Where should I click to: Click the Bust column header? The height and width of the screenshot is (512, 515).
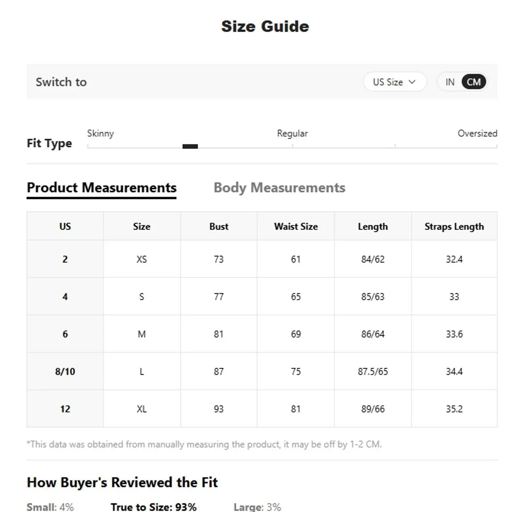(219, 226)
